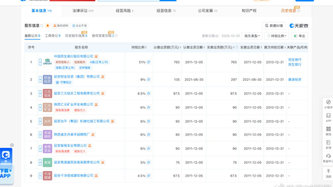
Task: Expand row 9 延安千洋煜城 shareholder
Action: pyautogui.click(x=40, y=176)
